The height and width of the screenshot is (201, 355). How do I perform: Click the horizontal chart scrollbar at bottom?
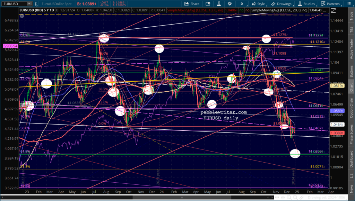pos(182,198)
